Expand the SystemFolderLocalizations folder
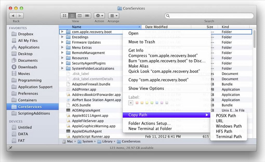This screenshot has width=265, height=162. (62, 68)
